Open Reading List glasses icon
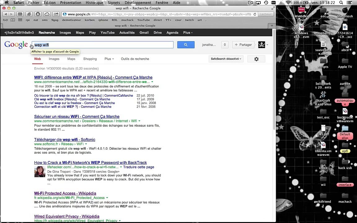Image resolution: width=357 pixels, height=223 pixels. 5,20
